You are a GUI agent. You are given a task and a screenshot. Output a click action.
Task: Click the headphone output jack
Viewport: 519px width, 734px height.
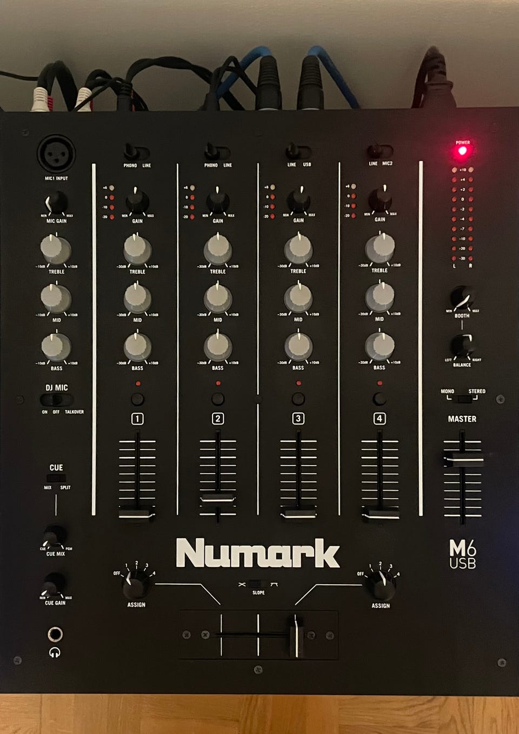(x=55, y=634)
